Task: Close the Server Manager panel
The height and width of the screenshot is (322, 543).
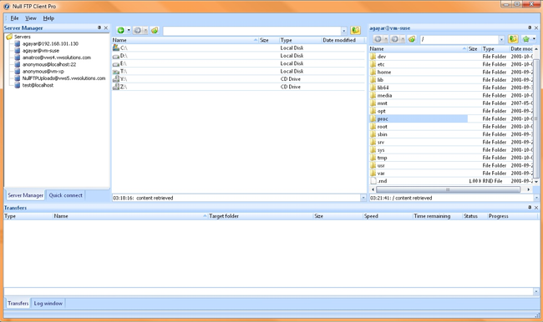Action: coord(106,28)
